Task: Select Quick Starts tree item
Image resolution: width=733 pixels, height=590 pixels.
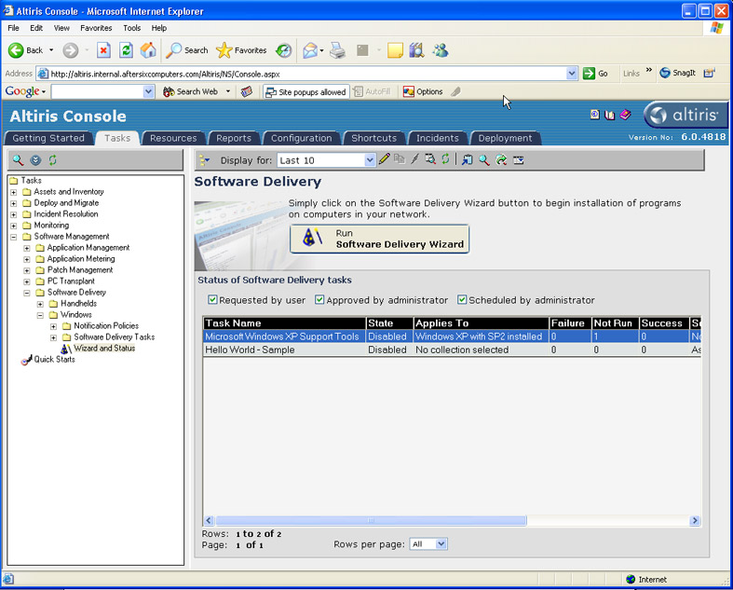Action: (x=54, y=360)
